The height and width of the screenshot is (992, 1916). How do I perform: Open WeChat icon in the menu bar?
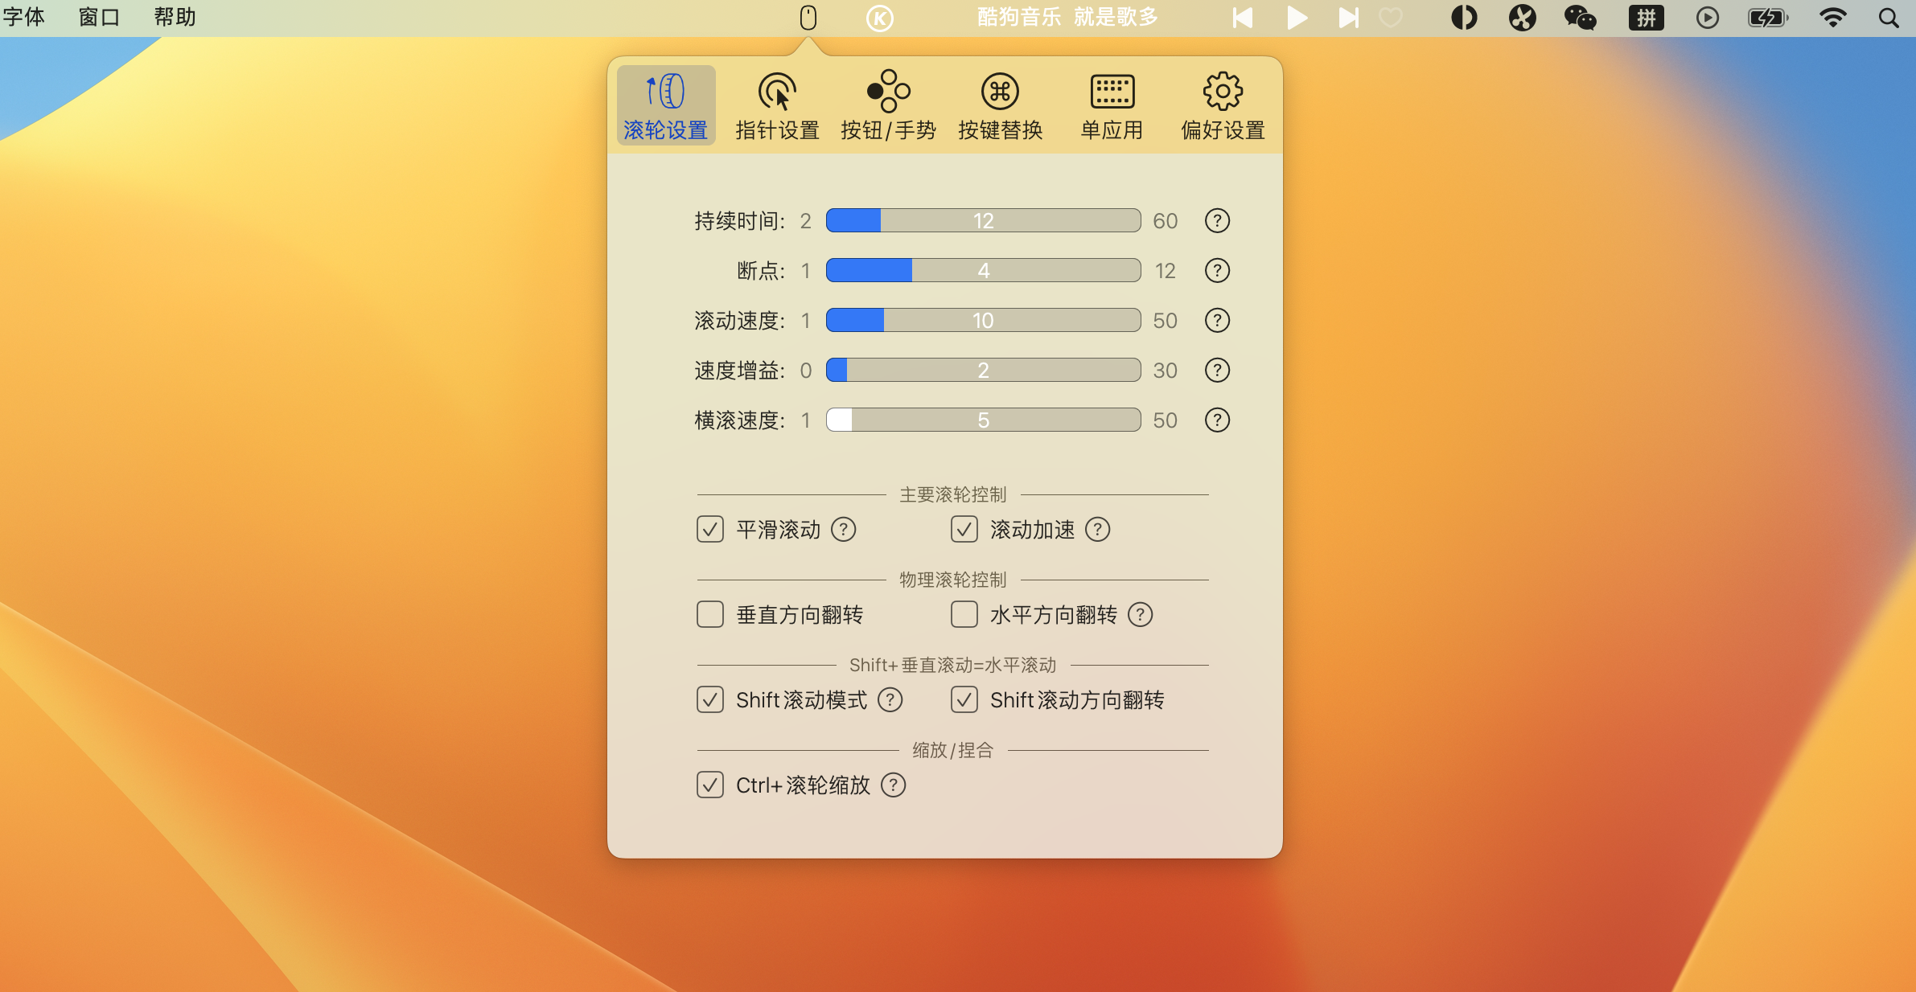(1580, 18)
